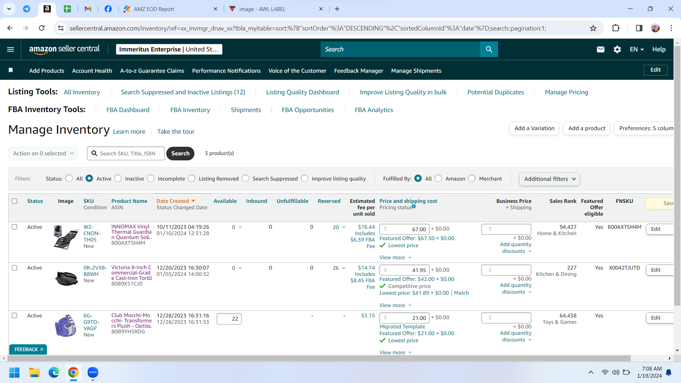Open the Seller Central settings gear
Screen dimensions: 681x383
pos(617,49)
